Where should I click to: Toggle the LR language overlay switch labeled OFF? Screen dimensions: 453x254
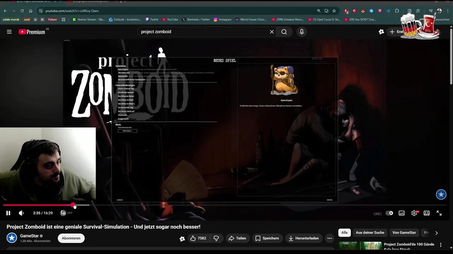[66, 213]
